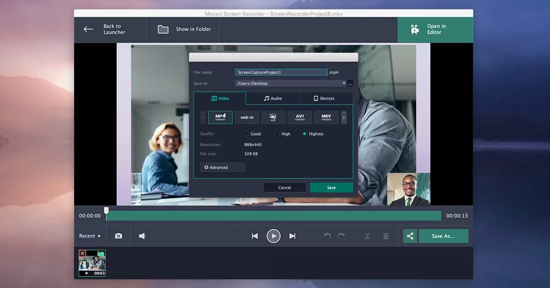Open the Show in Folder folder icon
Screen dimensions: 550x288
pos(163,29)
